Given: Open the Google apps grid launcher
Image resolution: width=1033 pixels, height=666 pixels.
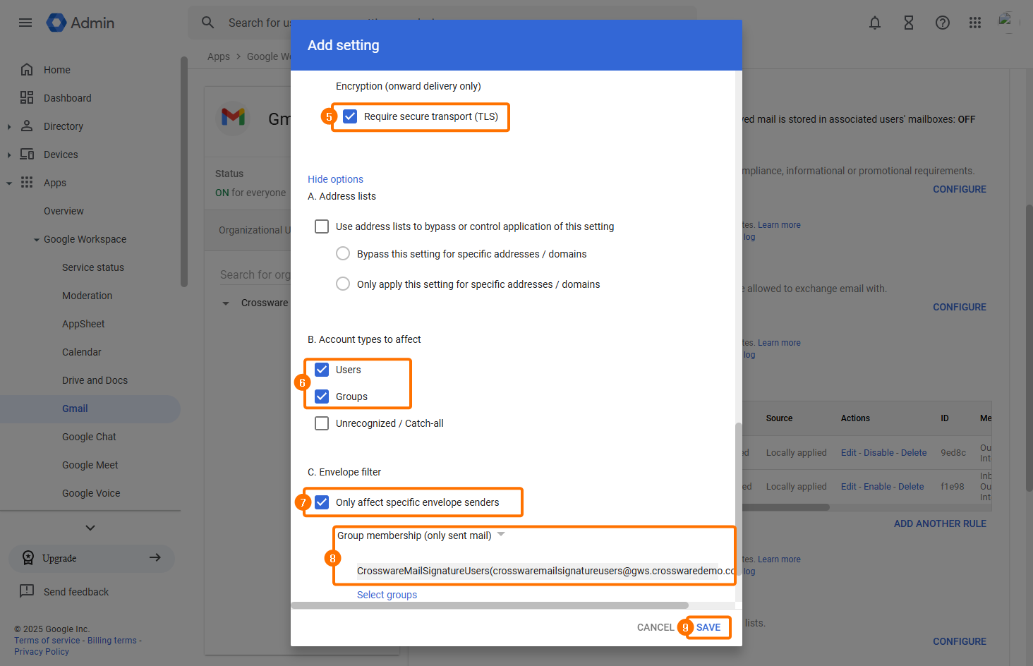Looking at the screenshot, I should 975,23.
